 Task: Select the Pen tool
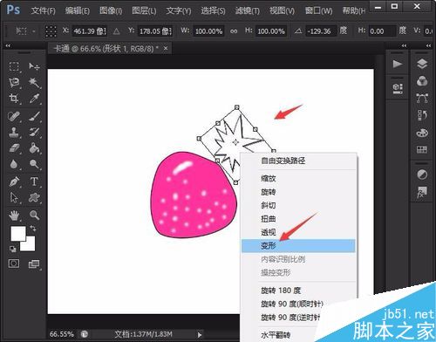14,181
